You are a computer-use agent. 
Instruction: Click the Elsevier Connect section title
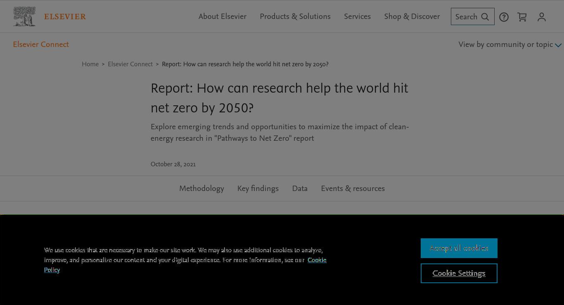(41, 44)
